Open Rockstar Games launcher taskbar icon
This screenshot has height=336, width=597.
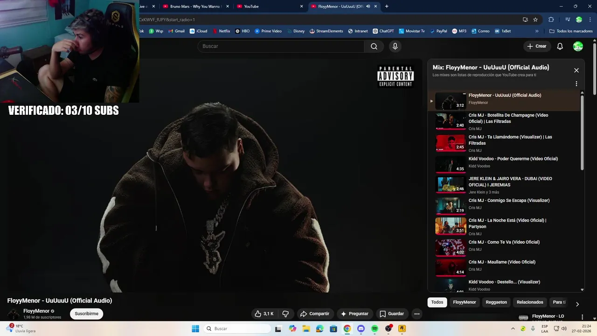[402, 329]
